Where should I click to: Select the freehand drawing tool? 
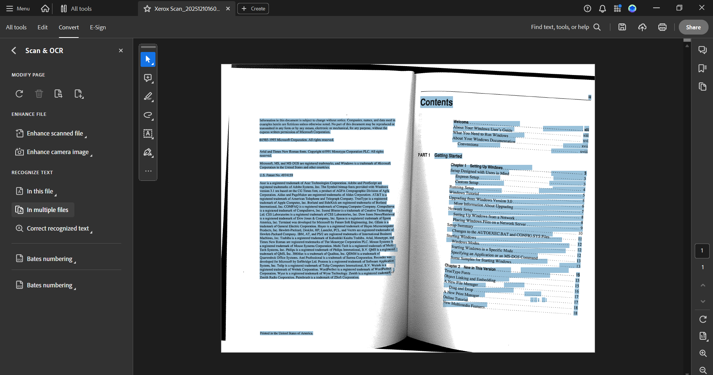[148, 115]
